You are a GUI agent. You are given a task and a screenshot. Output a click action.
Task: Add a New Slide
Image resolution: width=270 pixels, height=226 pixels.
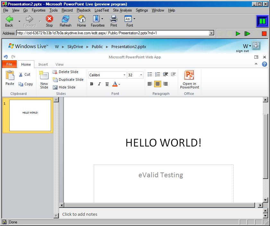44,80
